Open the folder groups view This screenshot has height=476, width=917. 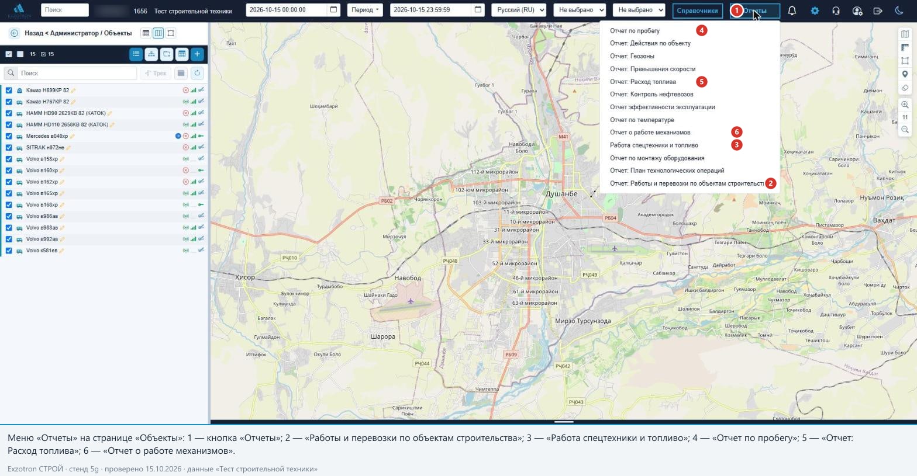[x=167, y=54]
